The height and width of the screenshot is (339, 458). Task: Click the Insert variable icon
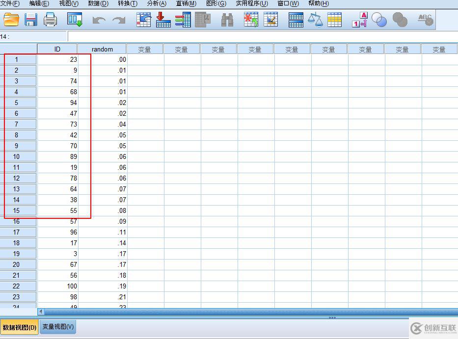[x=271, y=20]
